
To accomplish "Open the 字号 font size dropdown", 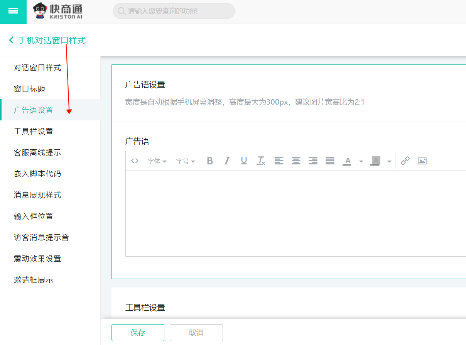I will (x=186, y=161).
